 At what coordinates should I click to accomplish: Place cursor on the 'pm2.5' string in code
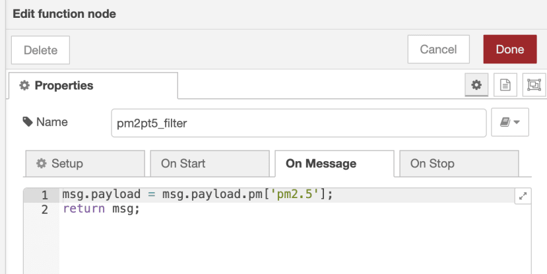[x=298, y=194]
